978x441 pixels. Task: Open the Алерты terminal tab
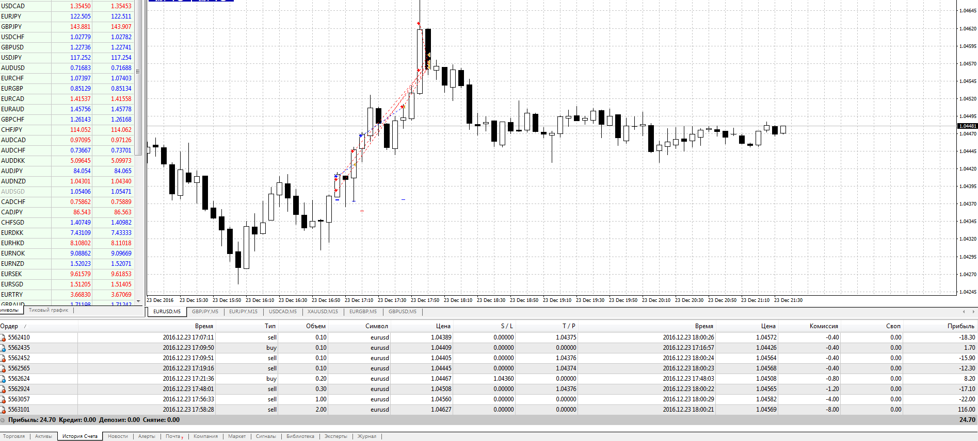[147, 436]
